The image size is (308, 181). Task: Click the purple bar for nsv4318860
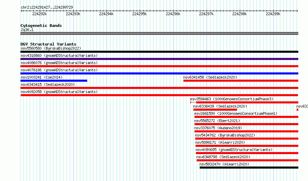(159, 59)
